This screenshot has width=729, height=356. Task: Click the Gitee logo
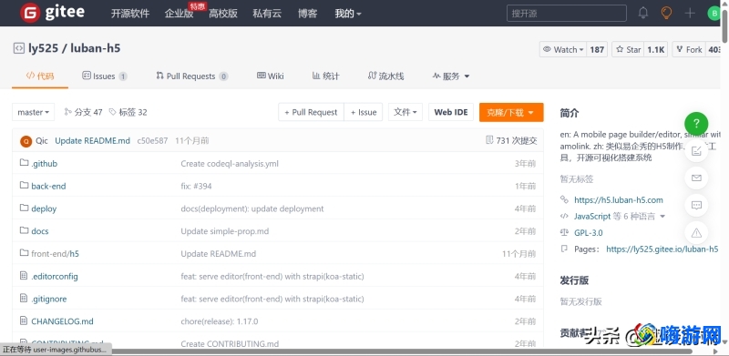pos(53,13)
